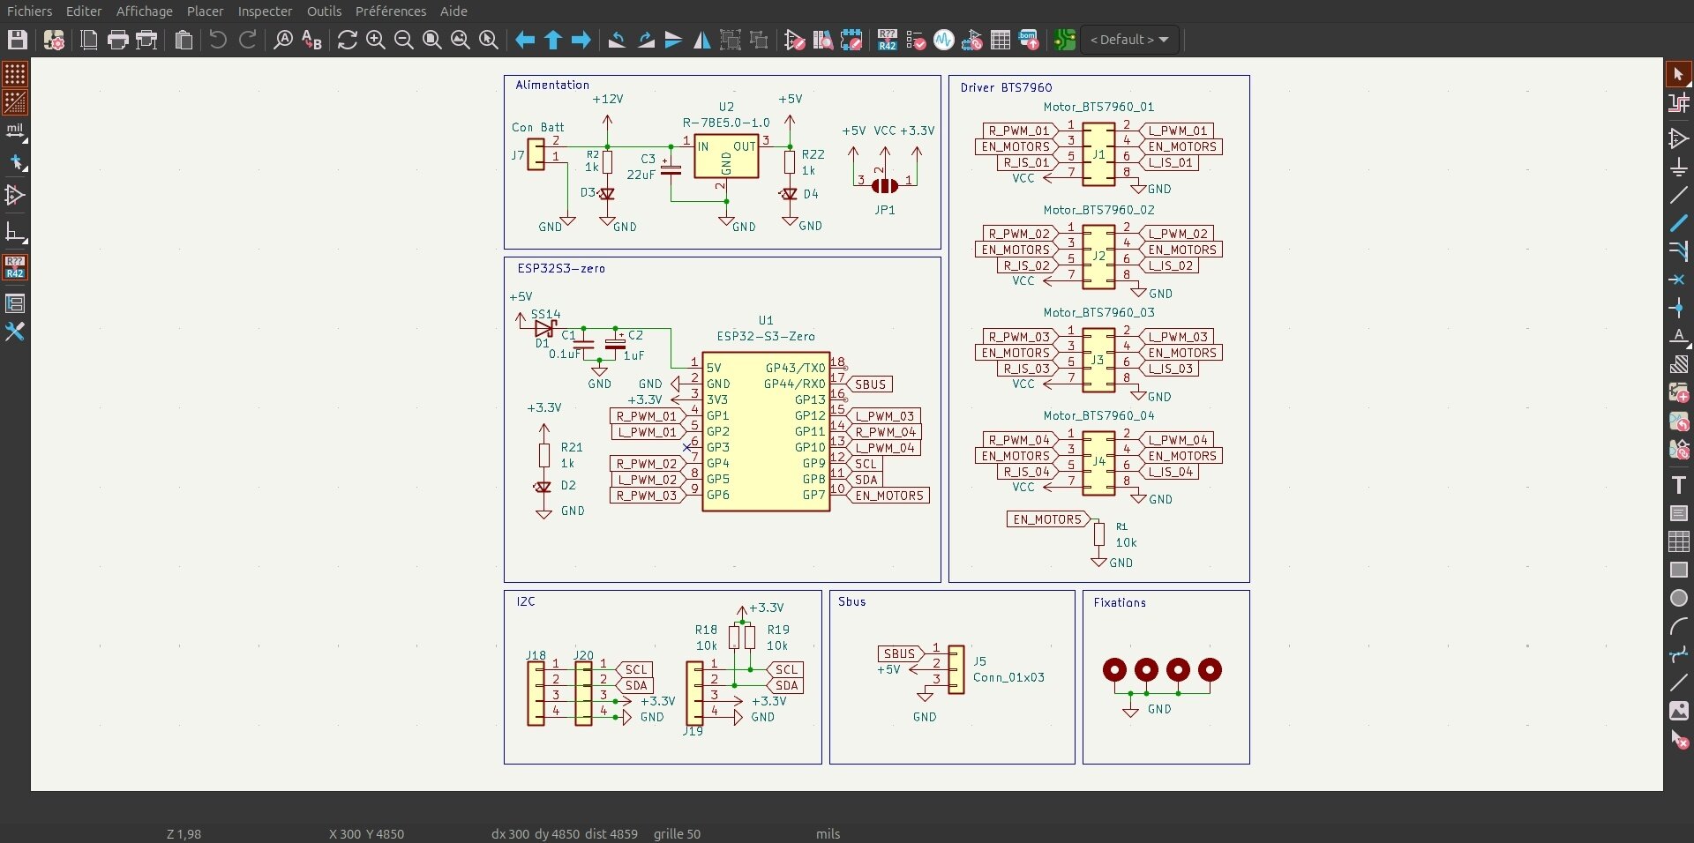Rotate selection clockwise
Screen dimensions: 1694x843
(646, 40)
